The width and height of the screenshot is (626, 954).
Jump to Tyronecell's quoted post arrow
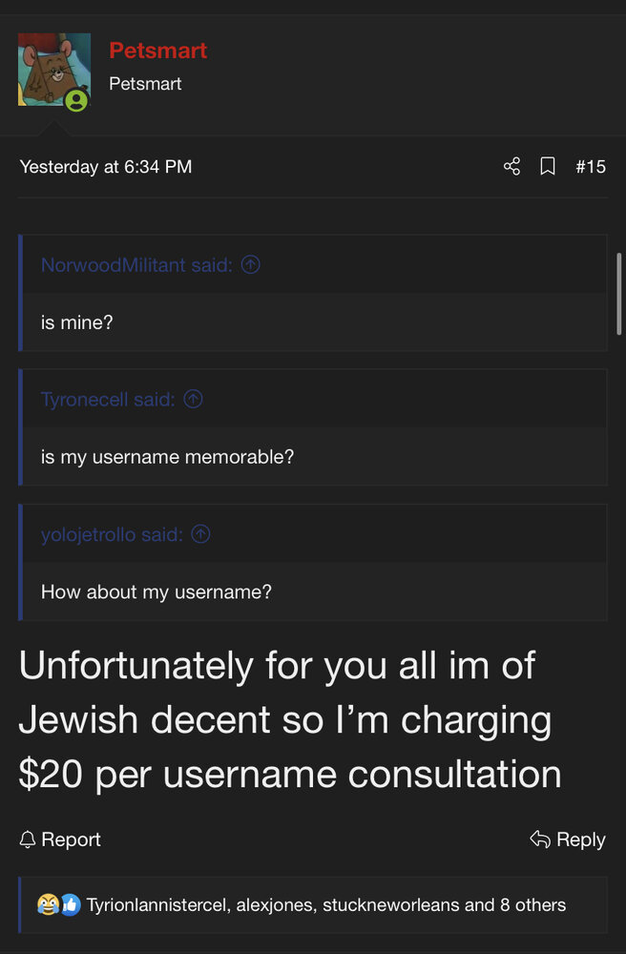[x=193, y=400]
